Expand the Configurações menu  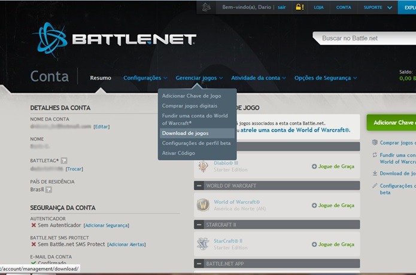(145, 78)
